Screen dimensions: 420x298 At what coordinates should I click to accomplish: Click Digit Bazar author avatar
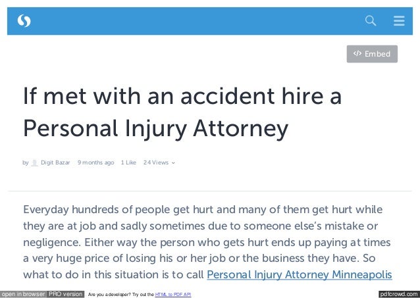coord(34,162)
